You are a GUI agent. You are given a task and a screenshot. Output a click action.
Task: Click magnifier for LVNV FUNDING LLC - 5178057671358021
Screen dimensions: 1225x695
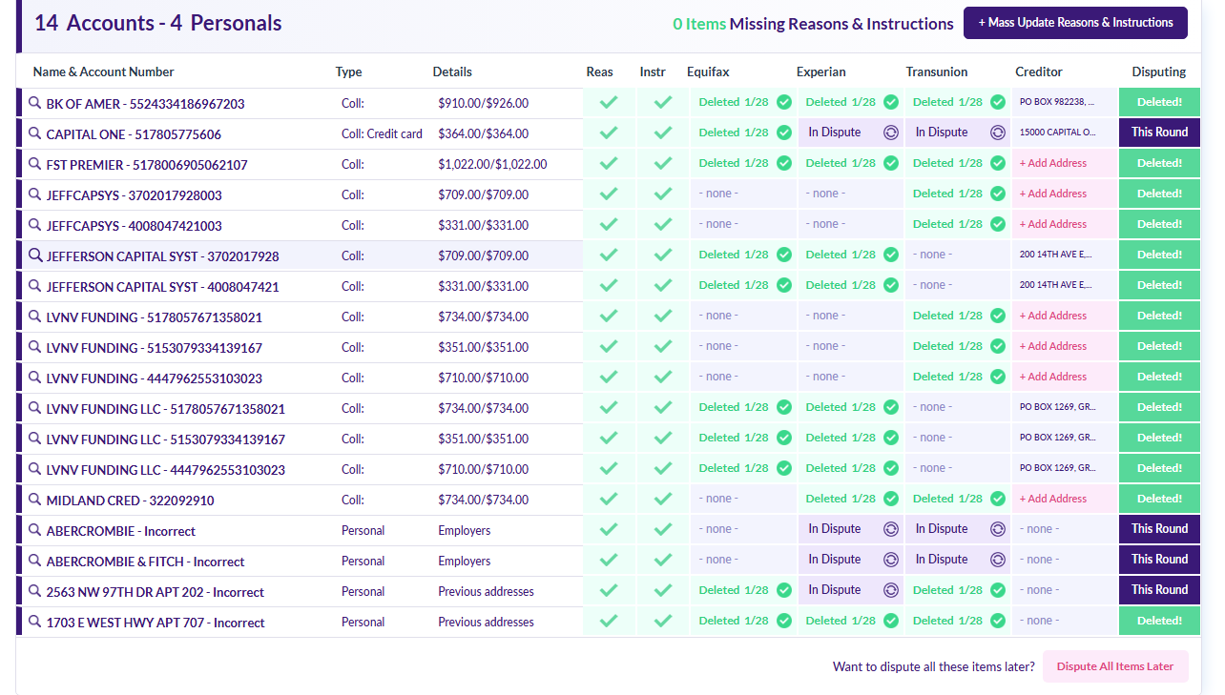pyautogui.click(x=35, y=408)
